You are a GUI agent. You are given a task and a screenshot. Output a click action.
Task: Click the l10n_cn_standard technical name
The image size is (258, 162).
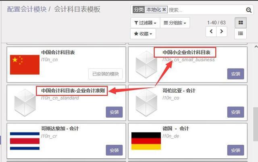click(x=60, y=98)
